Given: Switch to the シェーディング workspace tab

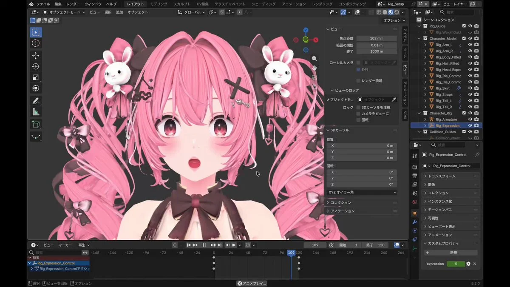Looking at the screenshot, I should click(x=263, y=4).
